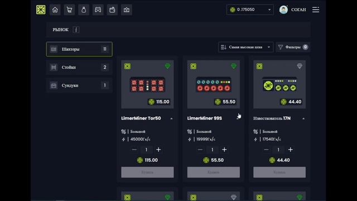357x201 pixels.
Task: Click the logo badge on Известкователь 17N card
Action: pos(259,66)
